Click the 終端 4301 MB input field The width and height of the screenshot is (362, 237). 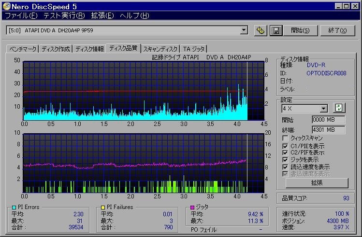329,130
